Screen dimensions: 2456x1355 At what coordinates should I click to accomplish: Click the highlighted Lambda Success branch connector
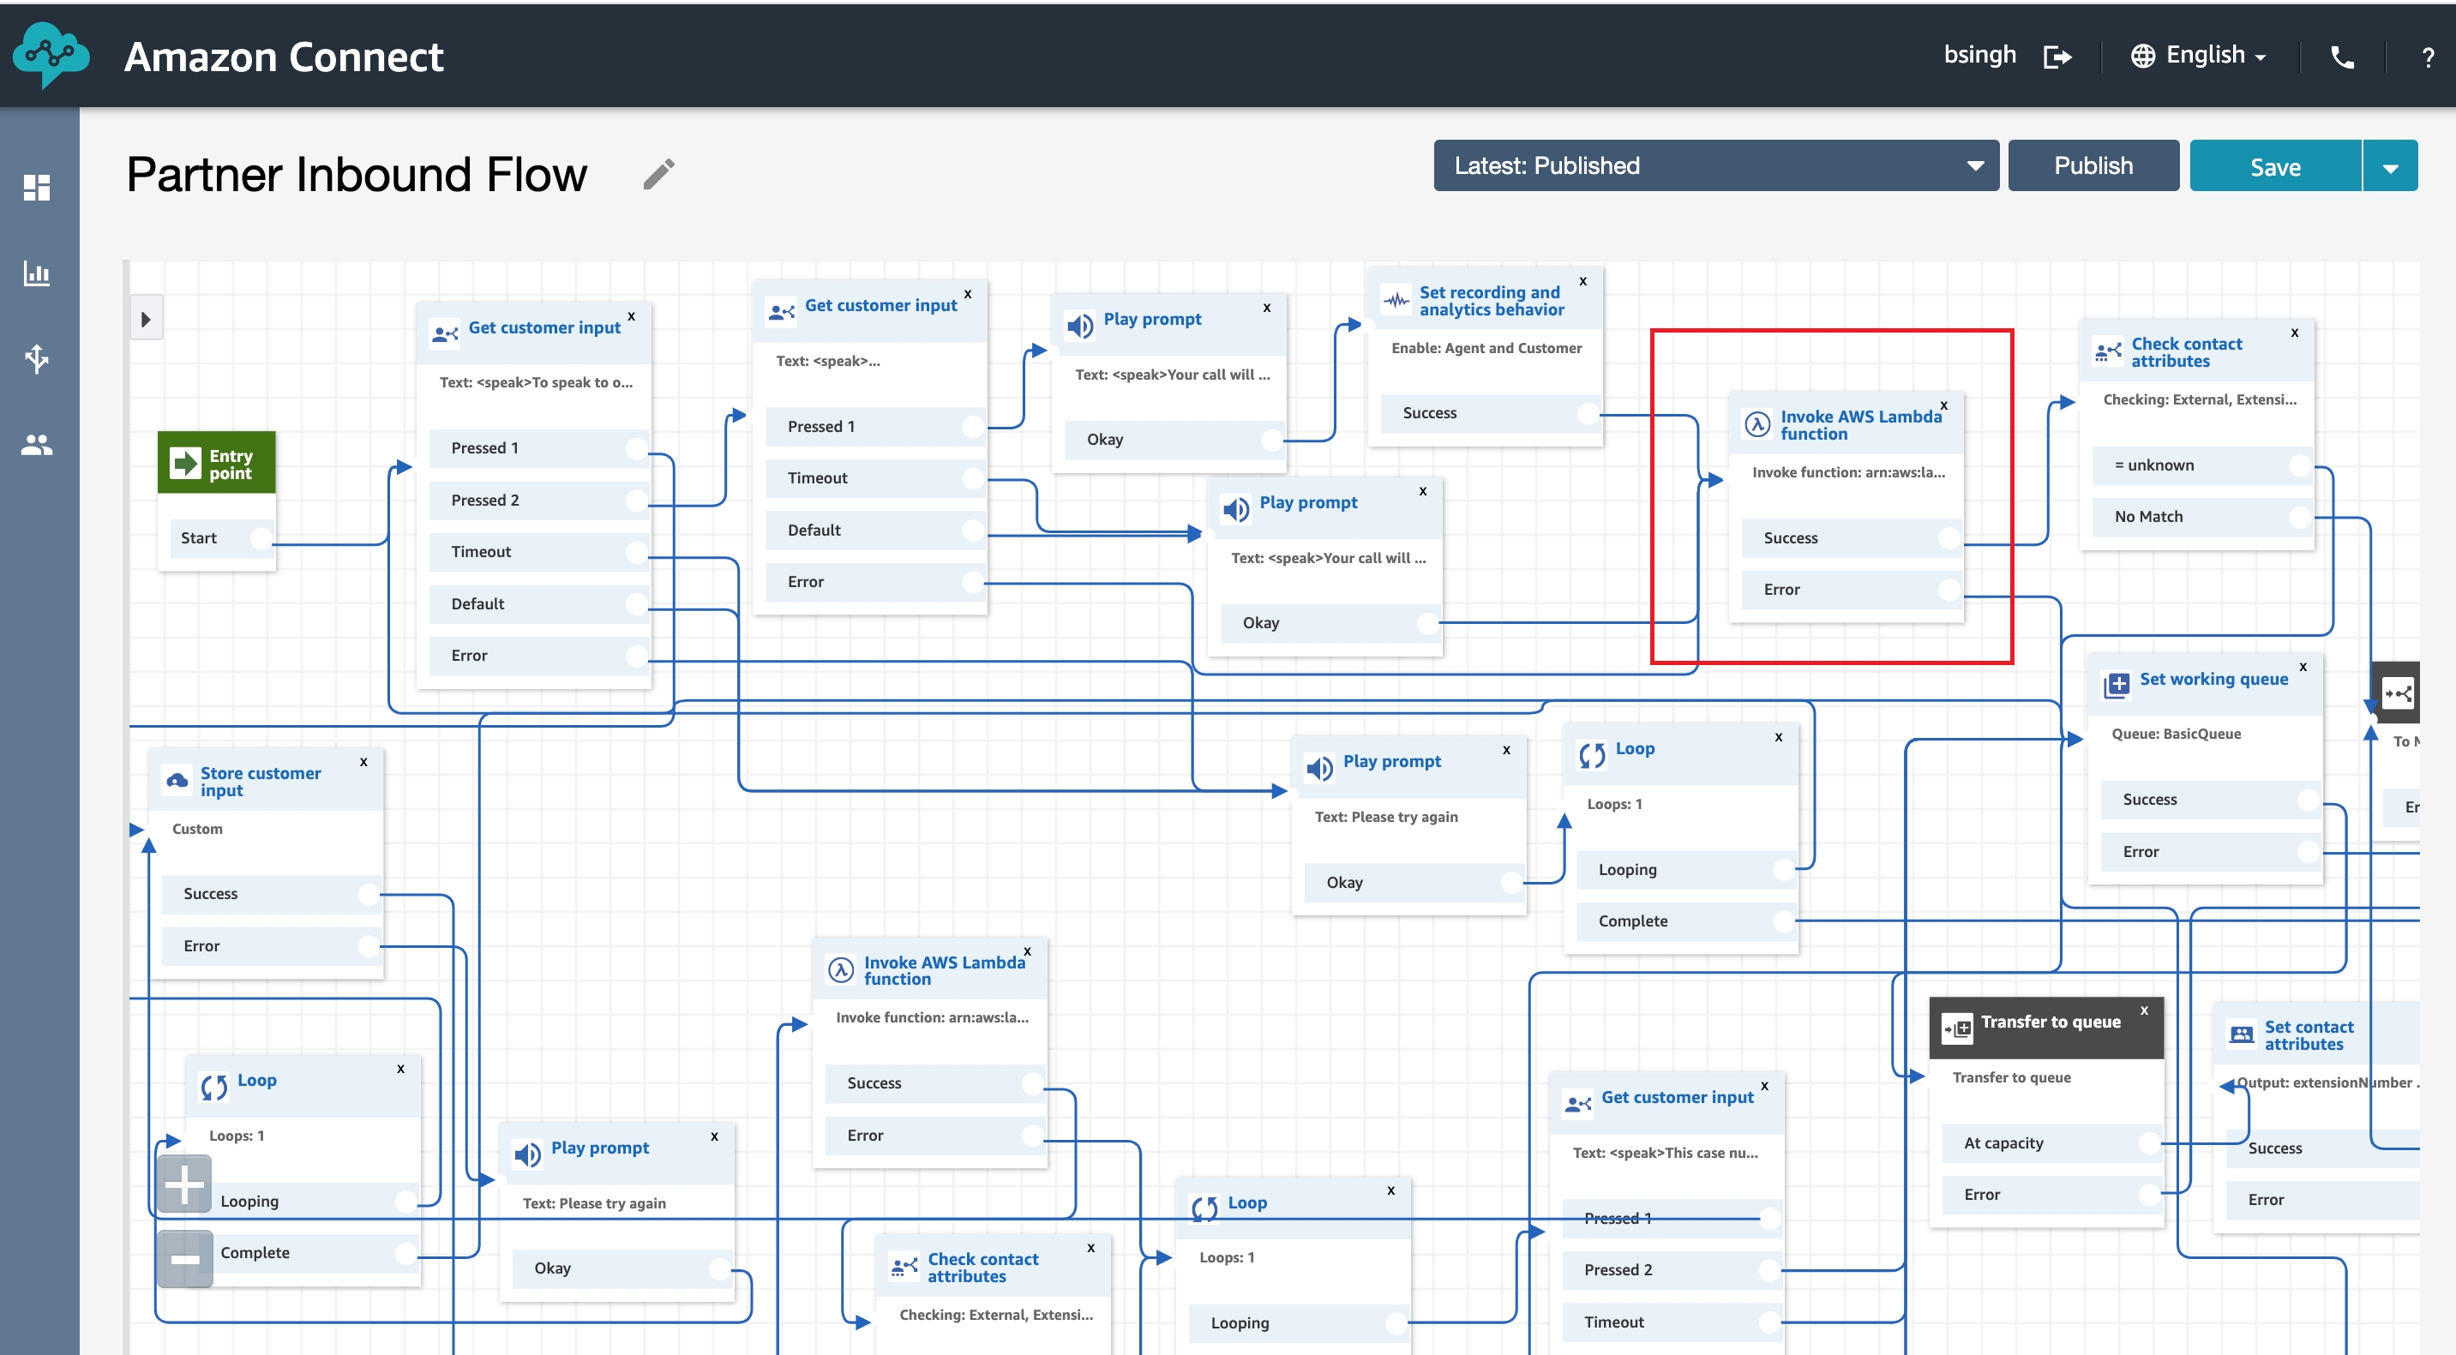[1951, 538]
